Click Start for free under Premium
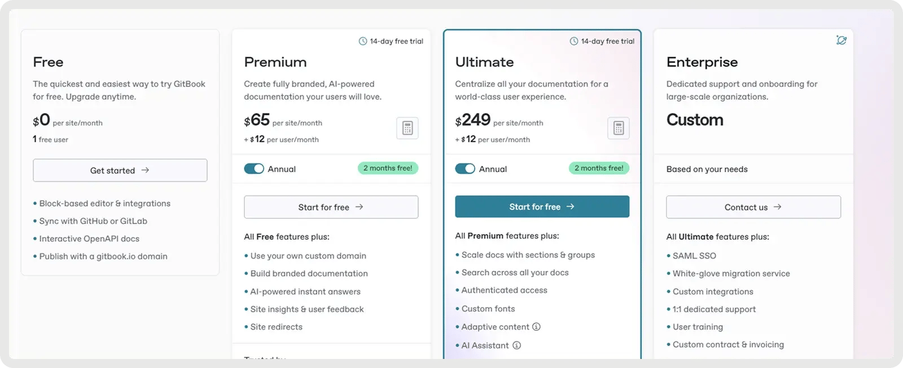This screenshot has height=368, width=903. click(x=331, y=207)
